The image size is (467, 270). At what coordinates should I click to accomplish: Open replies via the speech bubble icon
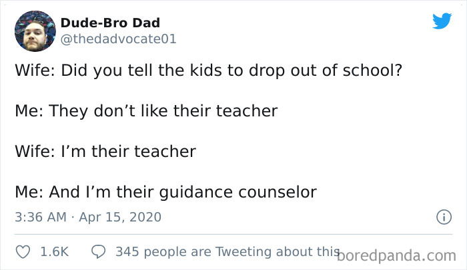pos(98,251)
